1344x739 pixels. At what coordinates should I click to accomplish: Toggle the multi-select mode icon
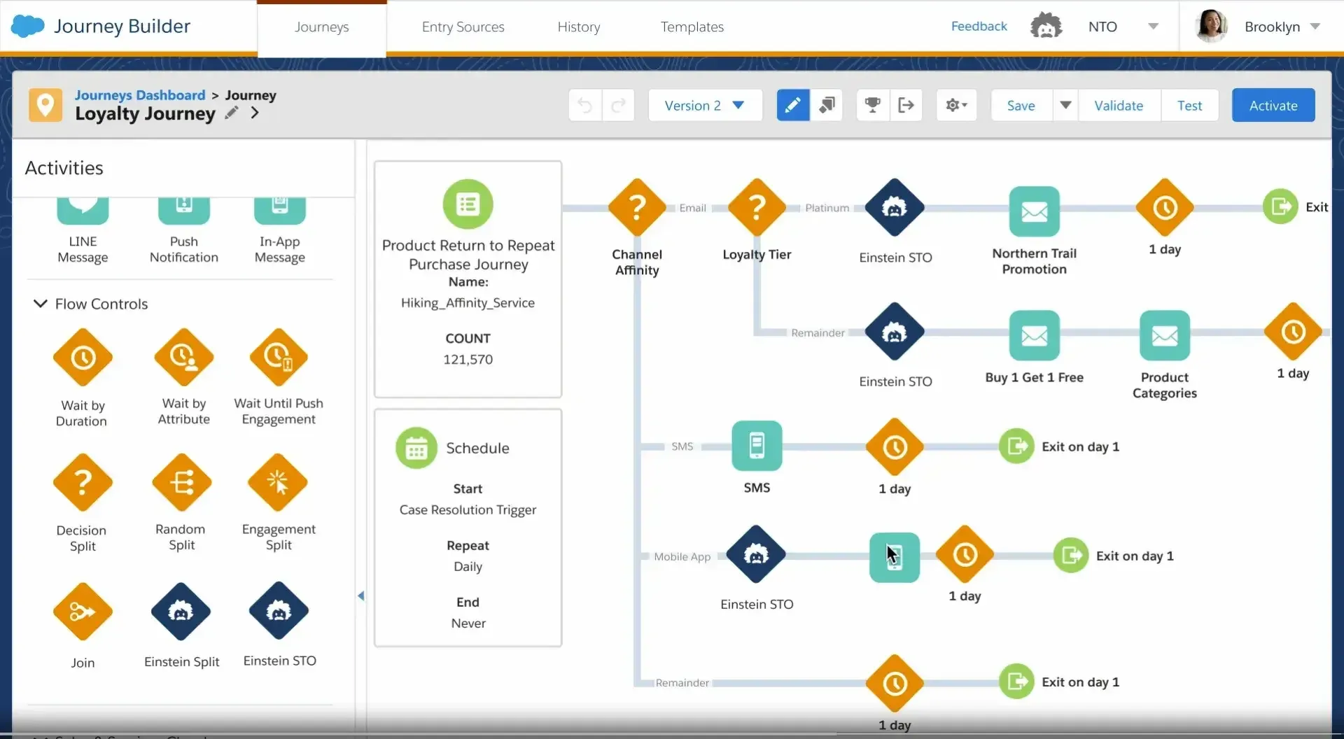point(827,105)
